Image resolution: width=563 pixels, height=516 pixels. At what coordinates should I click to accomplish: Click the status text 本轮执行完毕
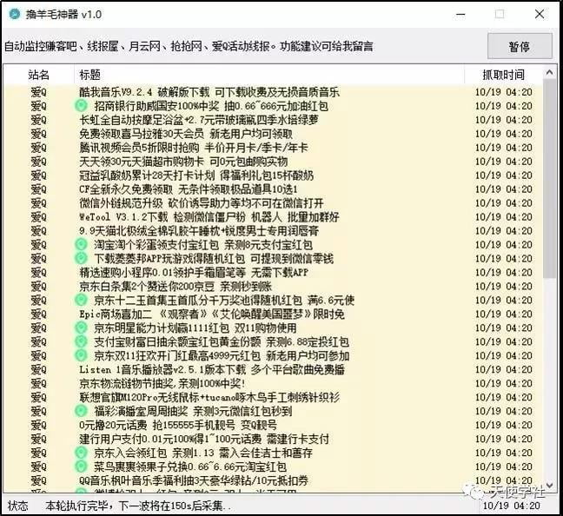point(139,506)
